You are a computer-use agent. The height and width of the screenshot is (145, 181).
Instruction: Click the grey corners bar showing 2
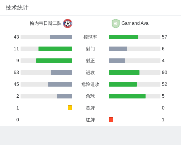(64, 96)
